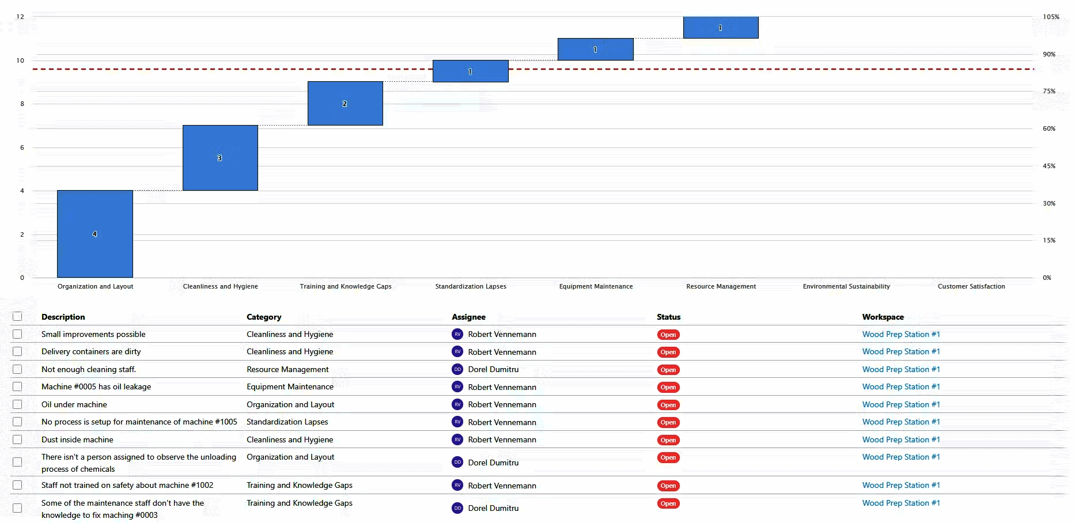1075x523 pixels.
Task: Click the Description column header
Action: tap(63, 317)
